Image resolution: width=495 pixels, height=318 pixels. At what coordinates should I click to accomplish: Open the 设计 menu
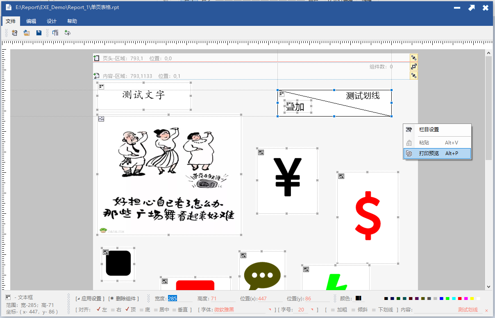(x=52, y=21)
